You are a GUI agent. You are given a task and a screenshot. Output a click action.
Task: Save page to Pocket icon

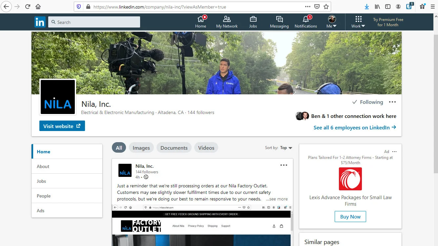pyautogui.click(x=317, y=7)
